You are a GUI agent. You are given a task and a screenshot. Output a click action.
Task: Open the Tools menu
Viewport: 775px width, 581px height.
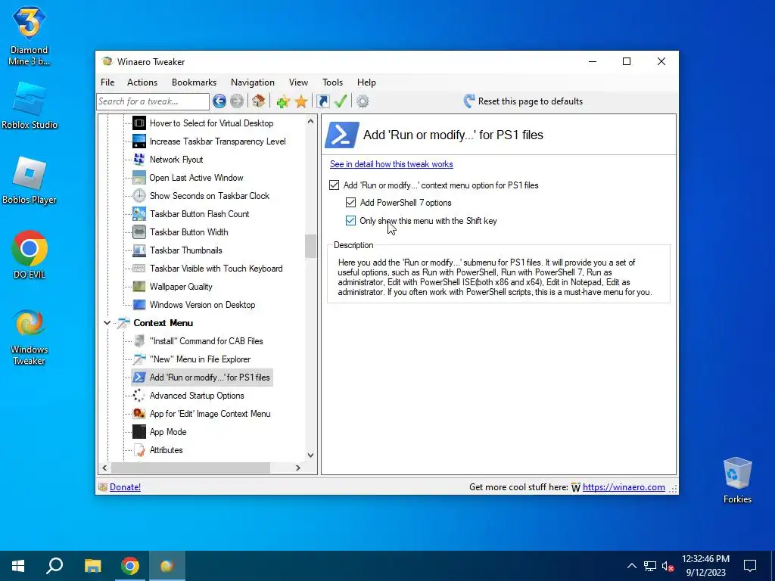(333, 82)
